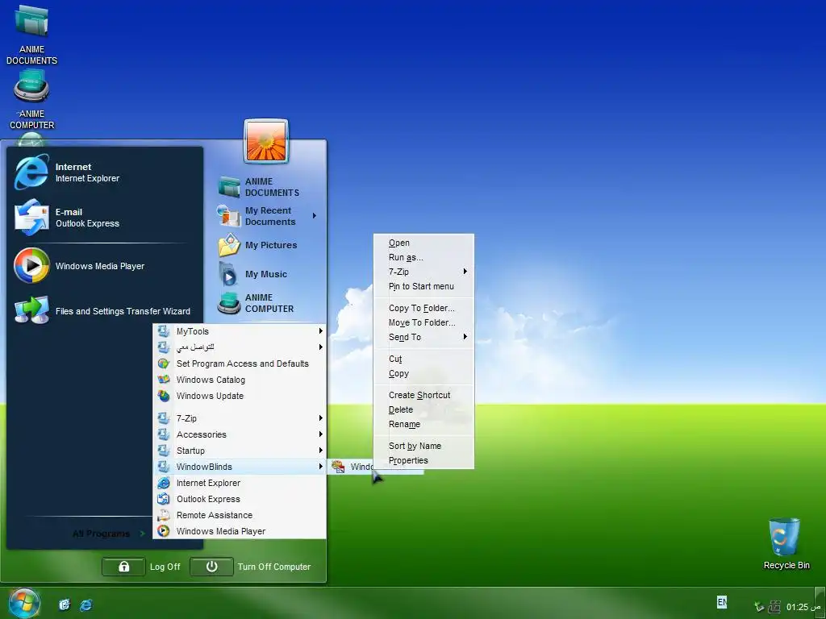Screen dimensions: 826x619
Task: Open Set Program Access and Defaults
Action: pos(240,364)
